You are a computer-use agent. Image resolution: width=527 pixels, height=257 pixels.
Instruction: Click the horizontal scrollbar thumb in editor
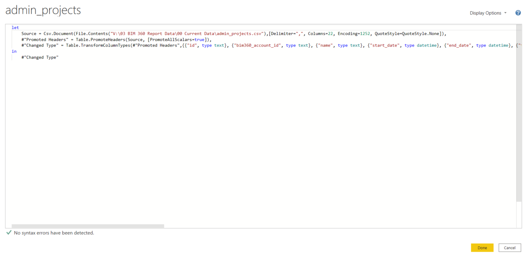(88, 226)
